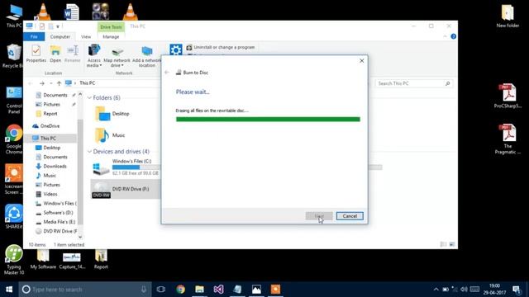Open Chrome from the taskbar

pyautogui.click(x=180, y=290)
